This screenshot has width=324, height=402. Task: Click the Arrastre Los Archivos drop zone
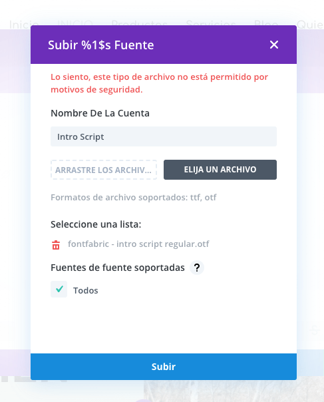click(104, 170)
